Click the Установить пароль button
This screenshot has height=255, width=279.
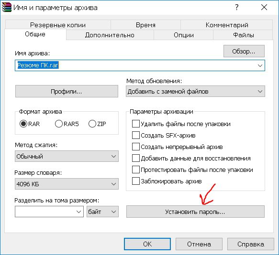pyautogui.click(x=195, y=212)
